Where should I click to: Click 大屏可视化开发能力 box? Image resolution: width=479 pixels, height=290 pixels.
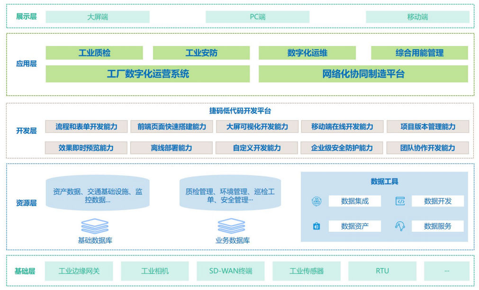(x=257, y=127)
